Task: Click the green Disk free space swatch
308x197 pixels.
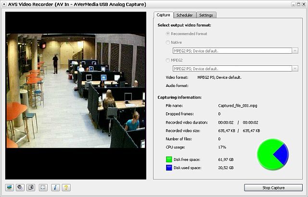Action: pyautogui.click(x=169, y=160)
